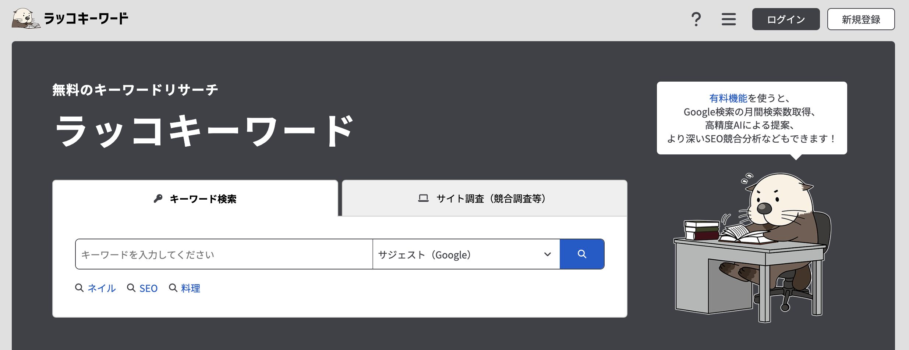Click the magnifier icon beside ネイル
This screenshot has width=909, height=350.
79,288
